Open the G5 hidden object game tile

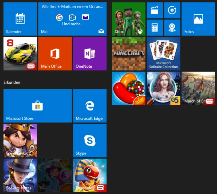(163, 88)
